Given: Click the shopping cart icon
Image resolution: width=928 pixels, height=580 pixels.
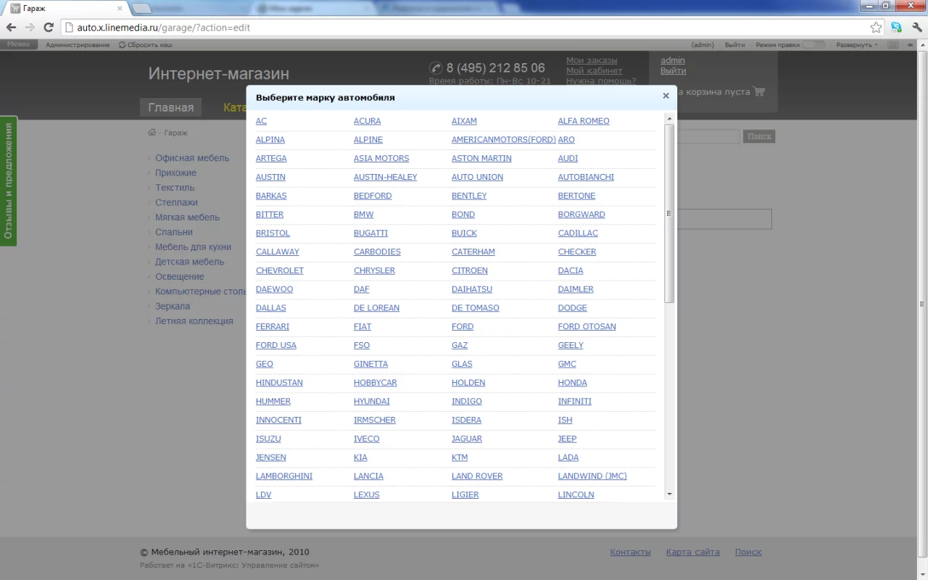Looking at the screenshot, I should pyautogui.click(x=759, y=91).
